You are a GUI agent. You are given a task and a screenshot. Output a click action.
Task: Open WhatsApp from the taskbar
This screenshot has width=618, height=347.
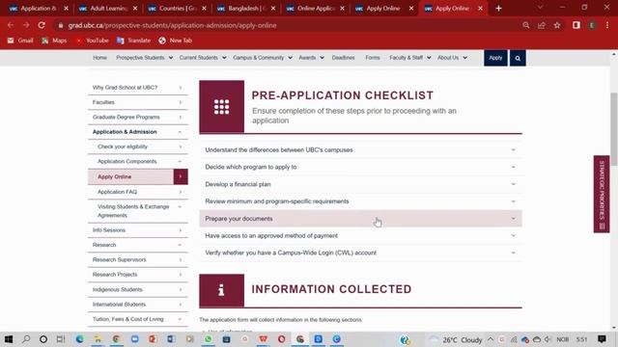tap(209, 339)
